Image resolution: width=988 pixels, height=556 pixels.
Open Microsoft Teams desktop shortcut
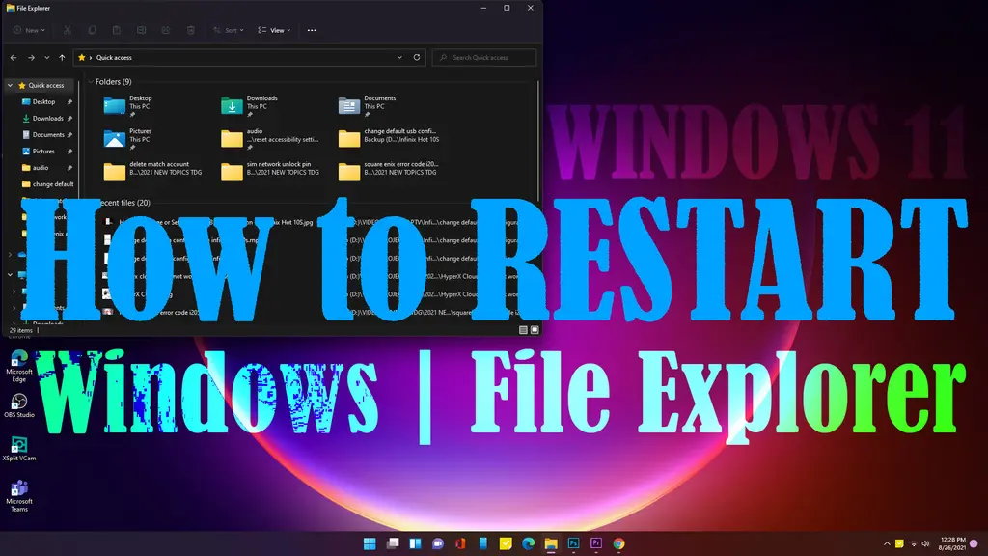click(x=19, y=496)
